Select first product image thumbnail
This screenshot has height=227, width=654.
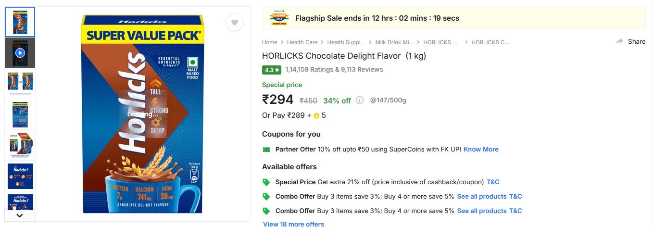coord(20,22)
